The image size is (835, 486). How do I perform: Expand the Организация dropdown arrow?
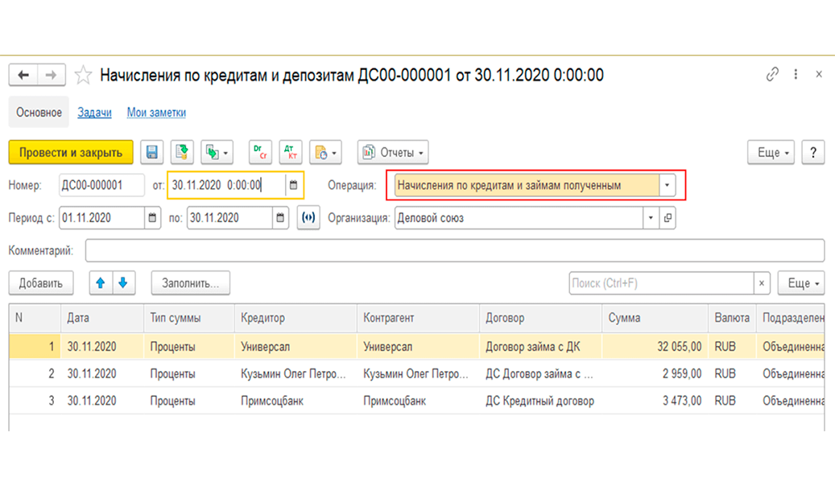tap(651, 218)
